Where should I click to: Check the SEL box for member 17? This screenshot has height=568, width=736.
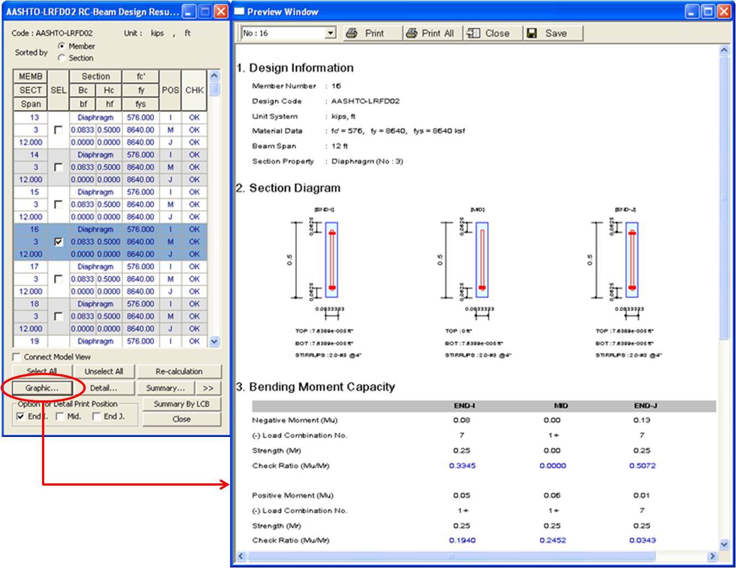[x=59, y=279]
